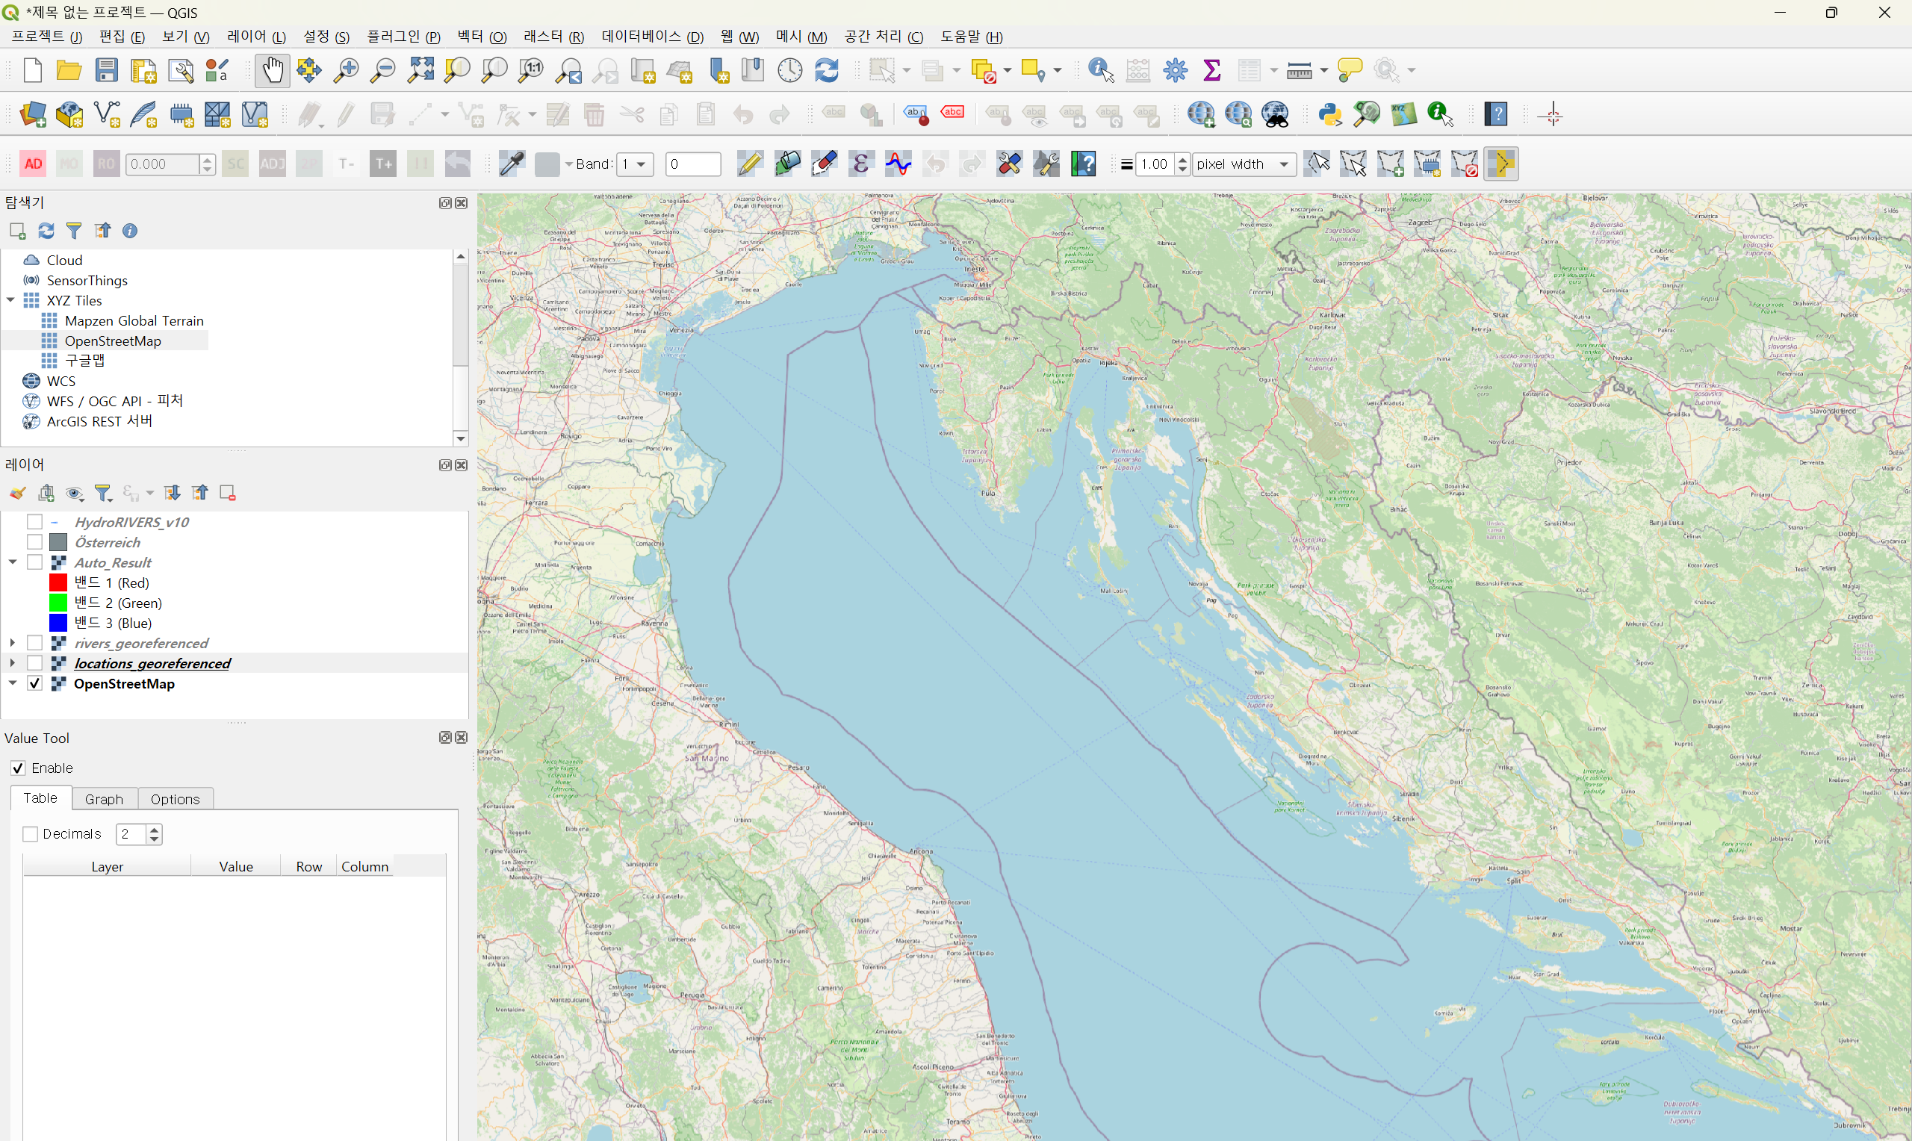Click the Refresh map canvas icon
1912x1141 pixels.
[827, 71]
